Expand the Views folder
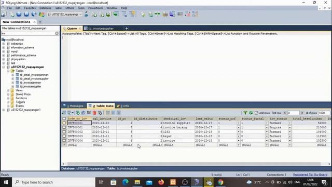 pyautogui.click(x=8, y=90)
